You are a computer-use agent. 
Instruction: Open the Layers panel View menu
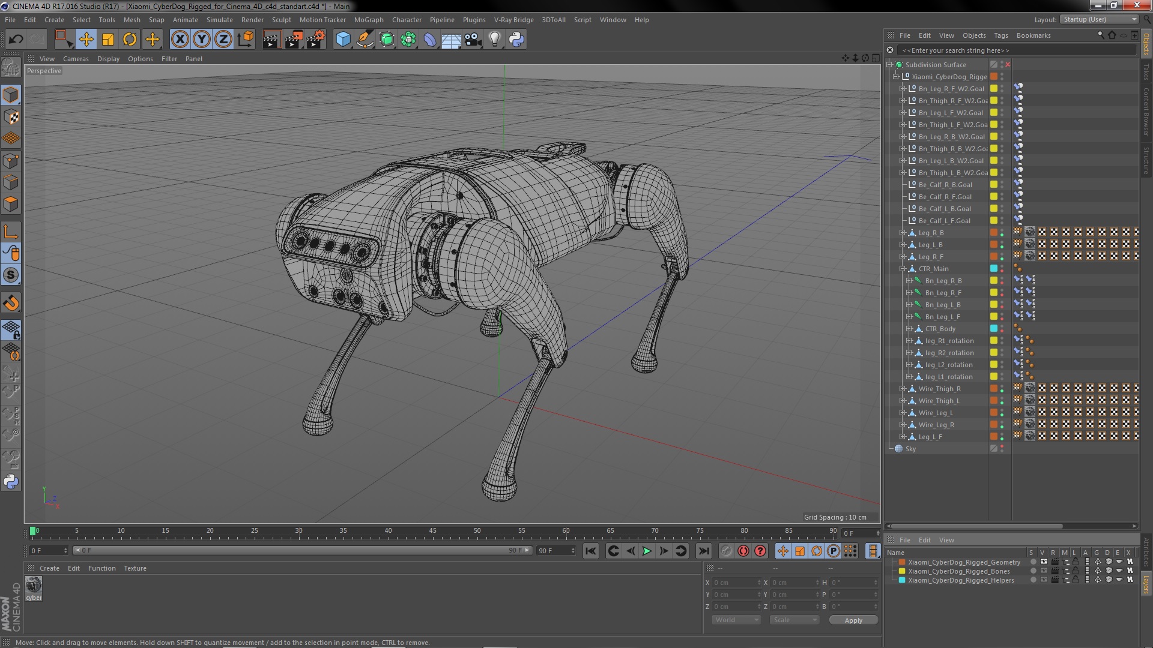(x=946, y=540)
